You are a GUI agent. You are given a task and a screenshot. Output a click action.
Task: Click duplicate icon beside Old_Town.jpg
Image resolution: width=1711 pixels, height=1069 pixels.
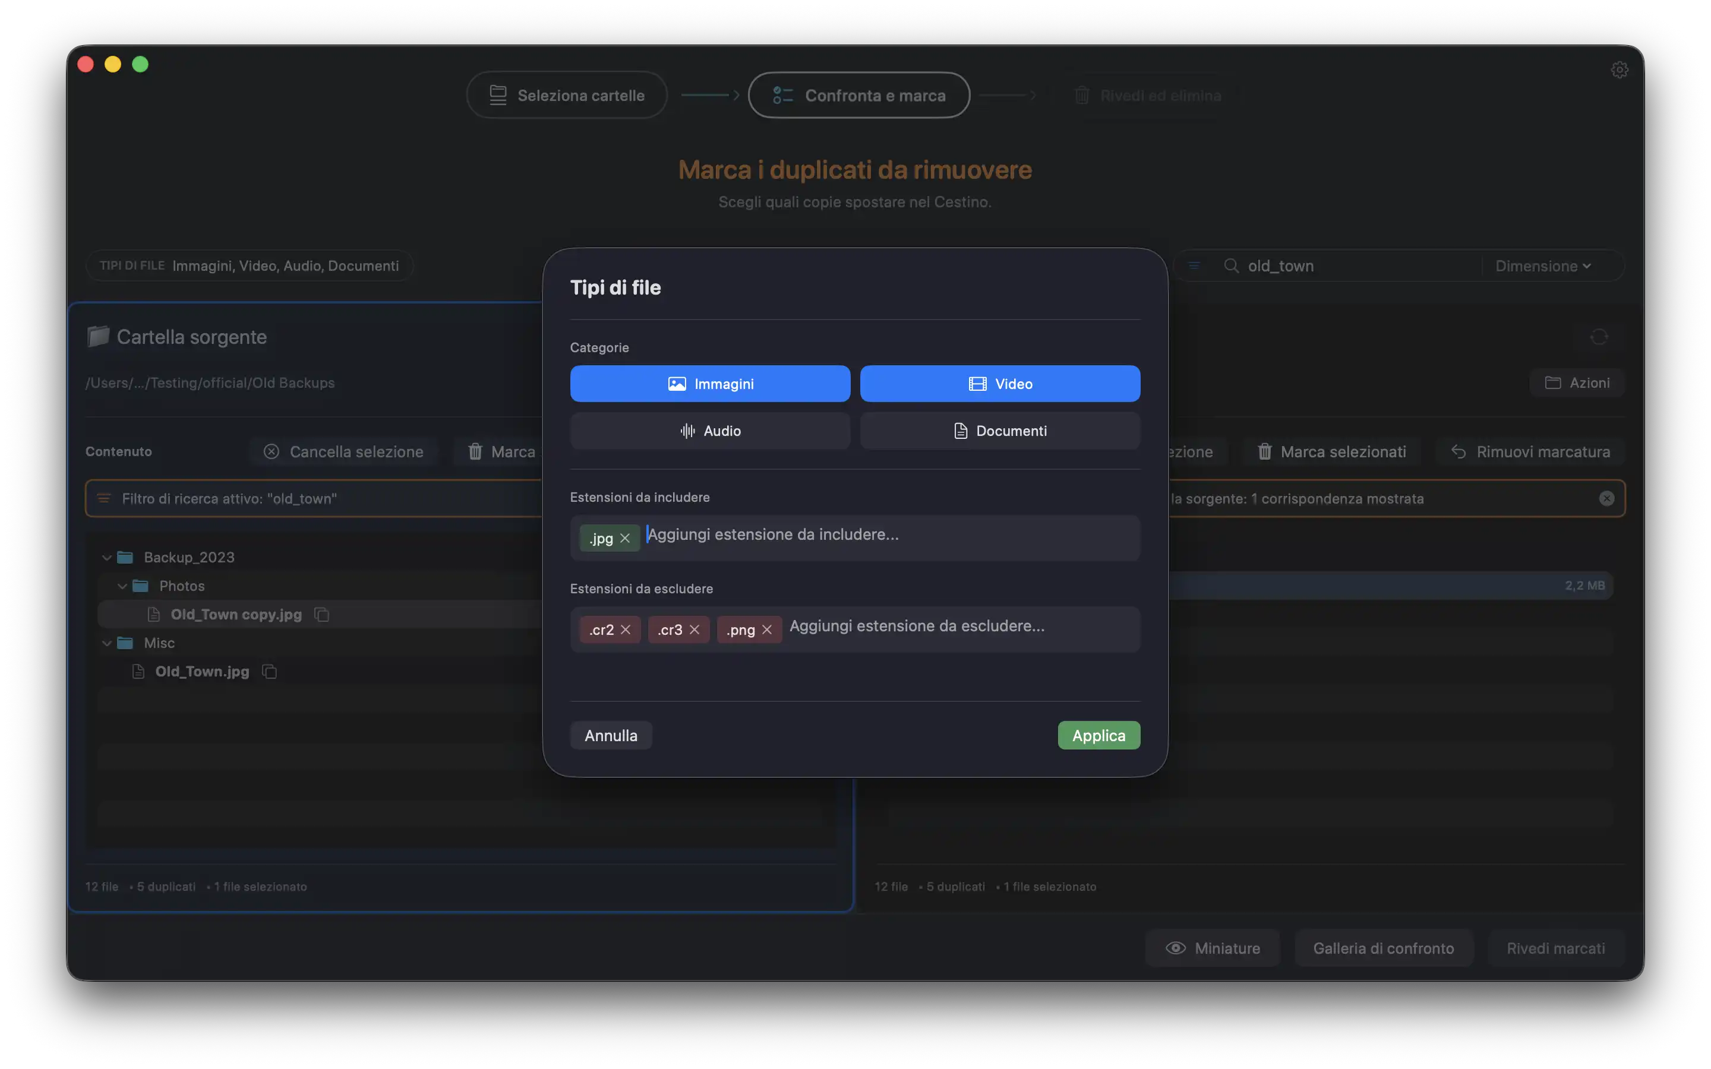pos(269,672)
